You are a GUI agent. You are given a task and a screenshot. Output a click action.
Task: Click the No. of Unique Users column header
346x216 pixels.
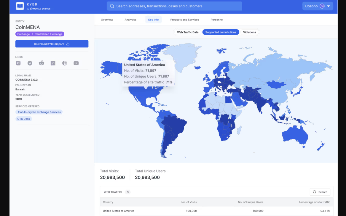coord(251,202)
